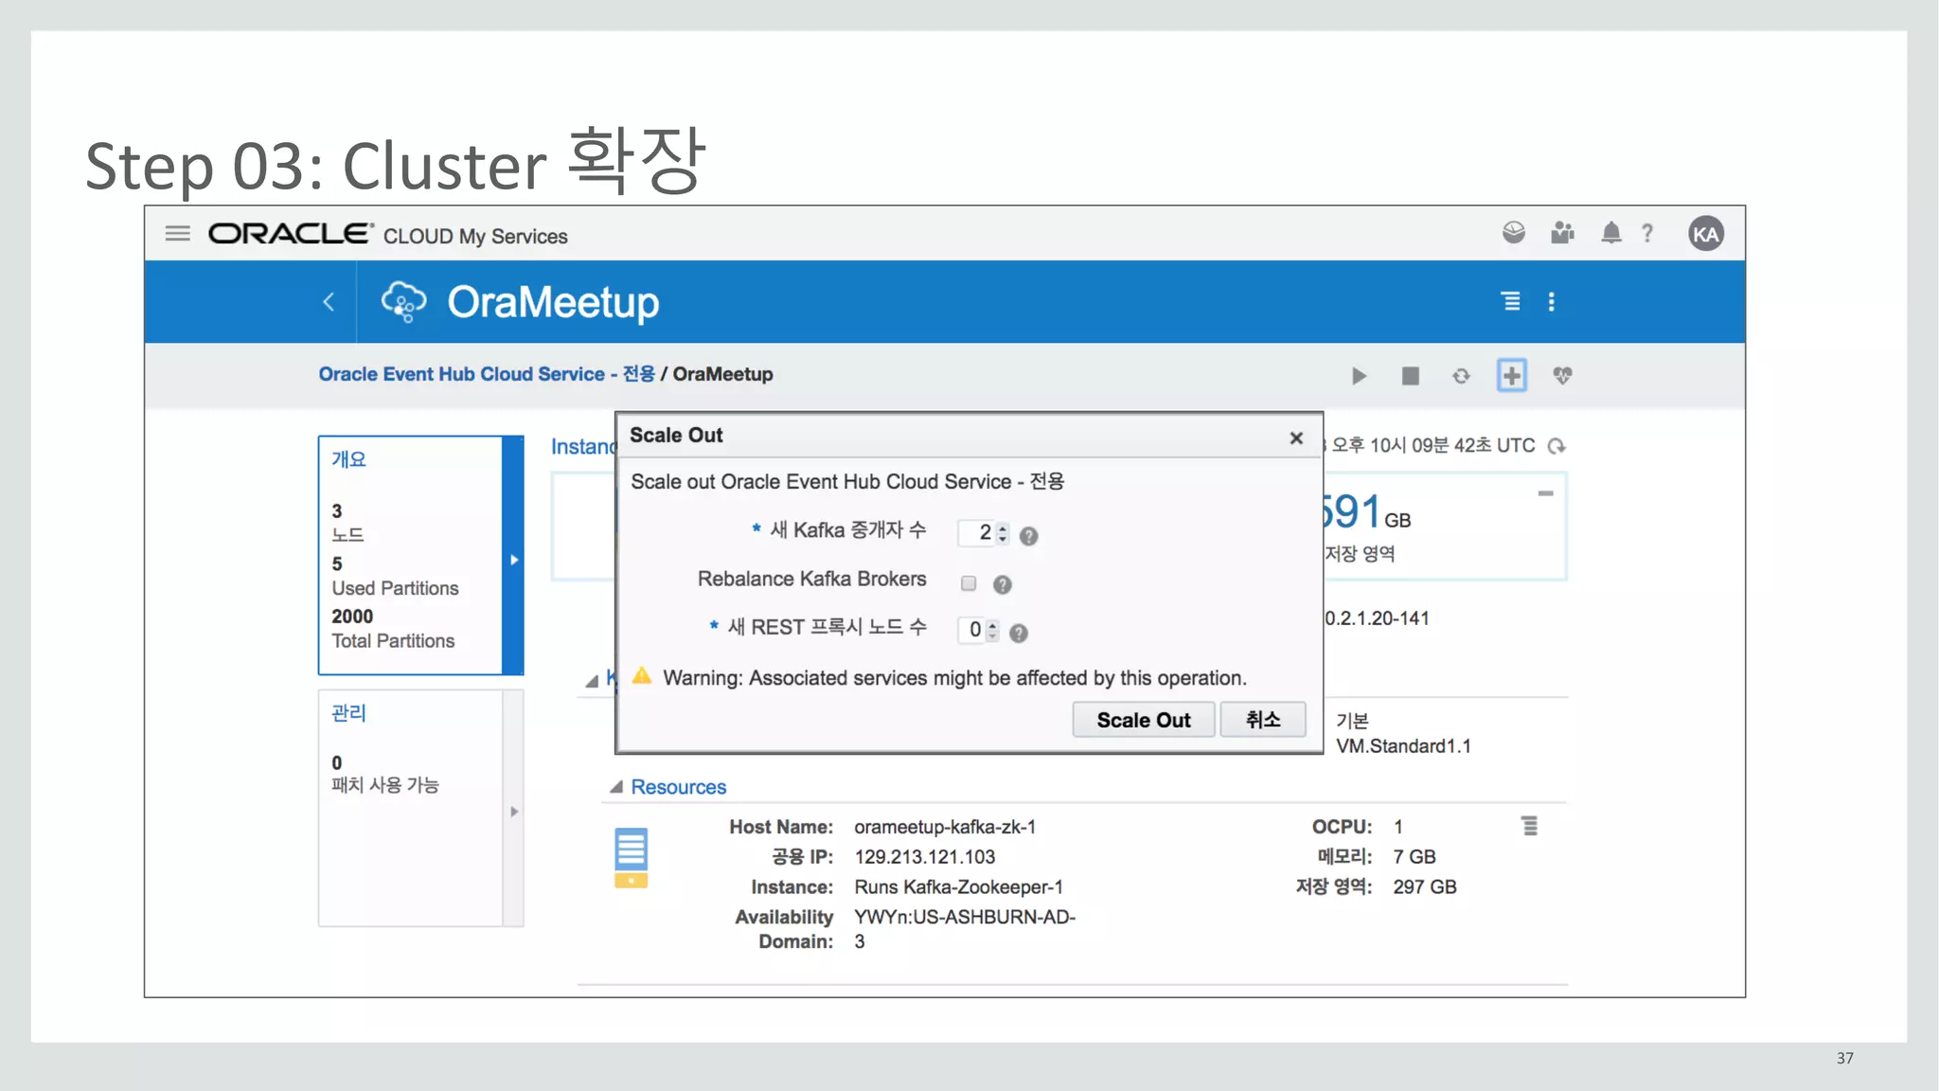Screen dimensions: 1939x1091
Task: Open the vertical three-dot service menu
Action: (x=1551, y=302)
